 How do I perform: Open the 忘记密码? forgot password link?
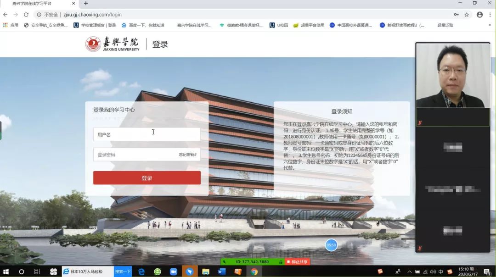click(187, 155)
